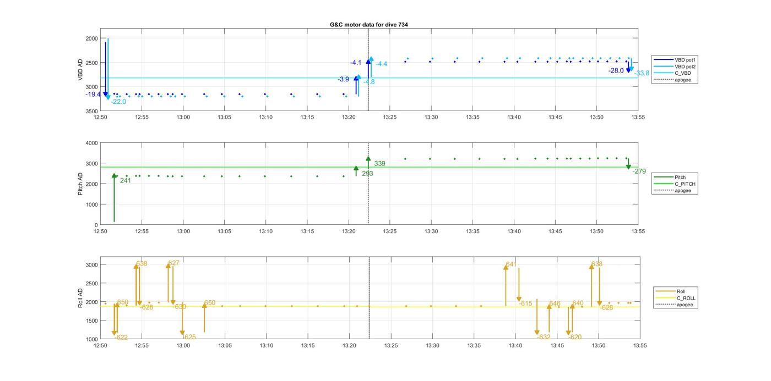771x381 pixels.
Task: Click the 1500 y-axis tick label
Action: pyautogui.click(x=91, y=321)
